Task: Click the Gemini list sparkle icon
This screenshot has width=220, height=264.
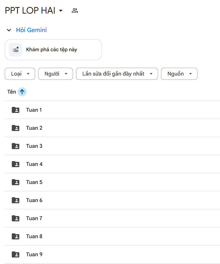Action: pos(16,50)
